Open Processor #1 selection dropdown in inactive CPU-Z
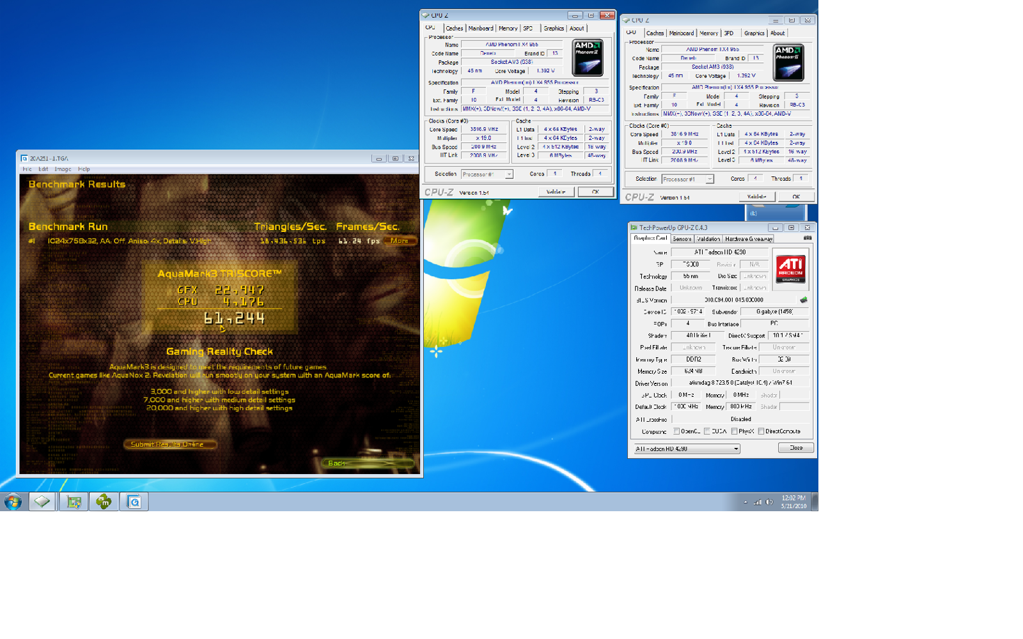Screen dimensions: 1023x639 (688, 180)
